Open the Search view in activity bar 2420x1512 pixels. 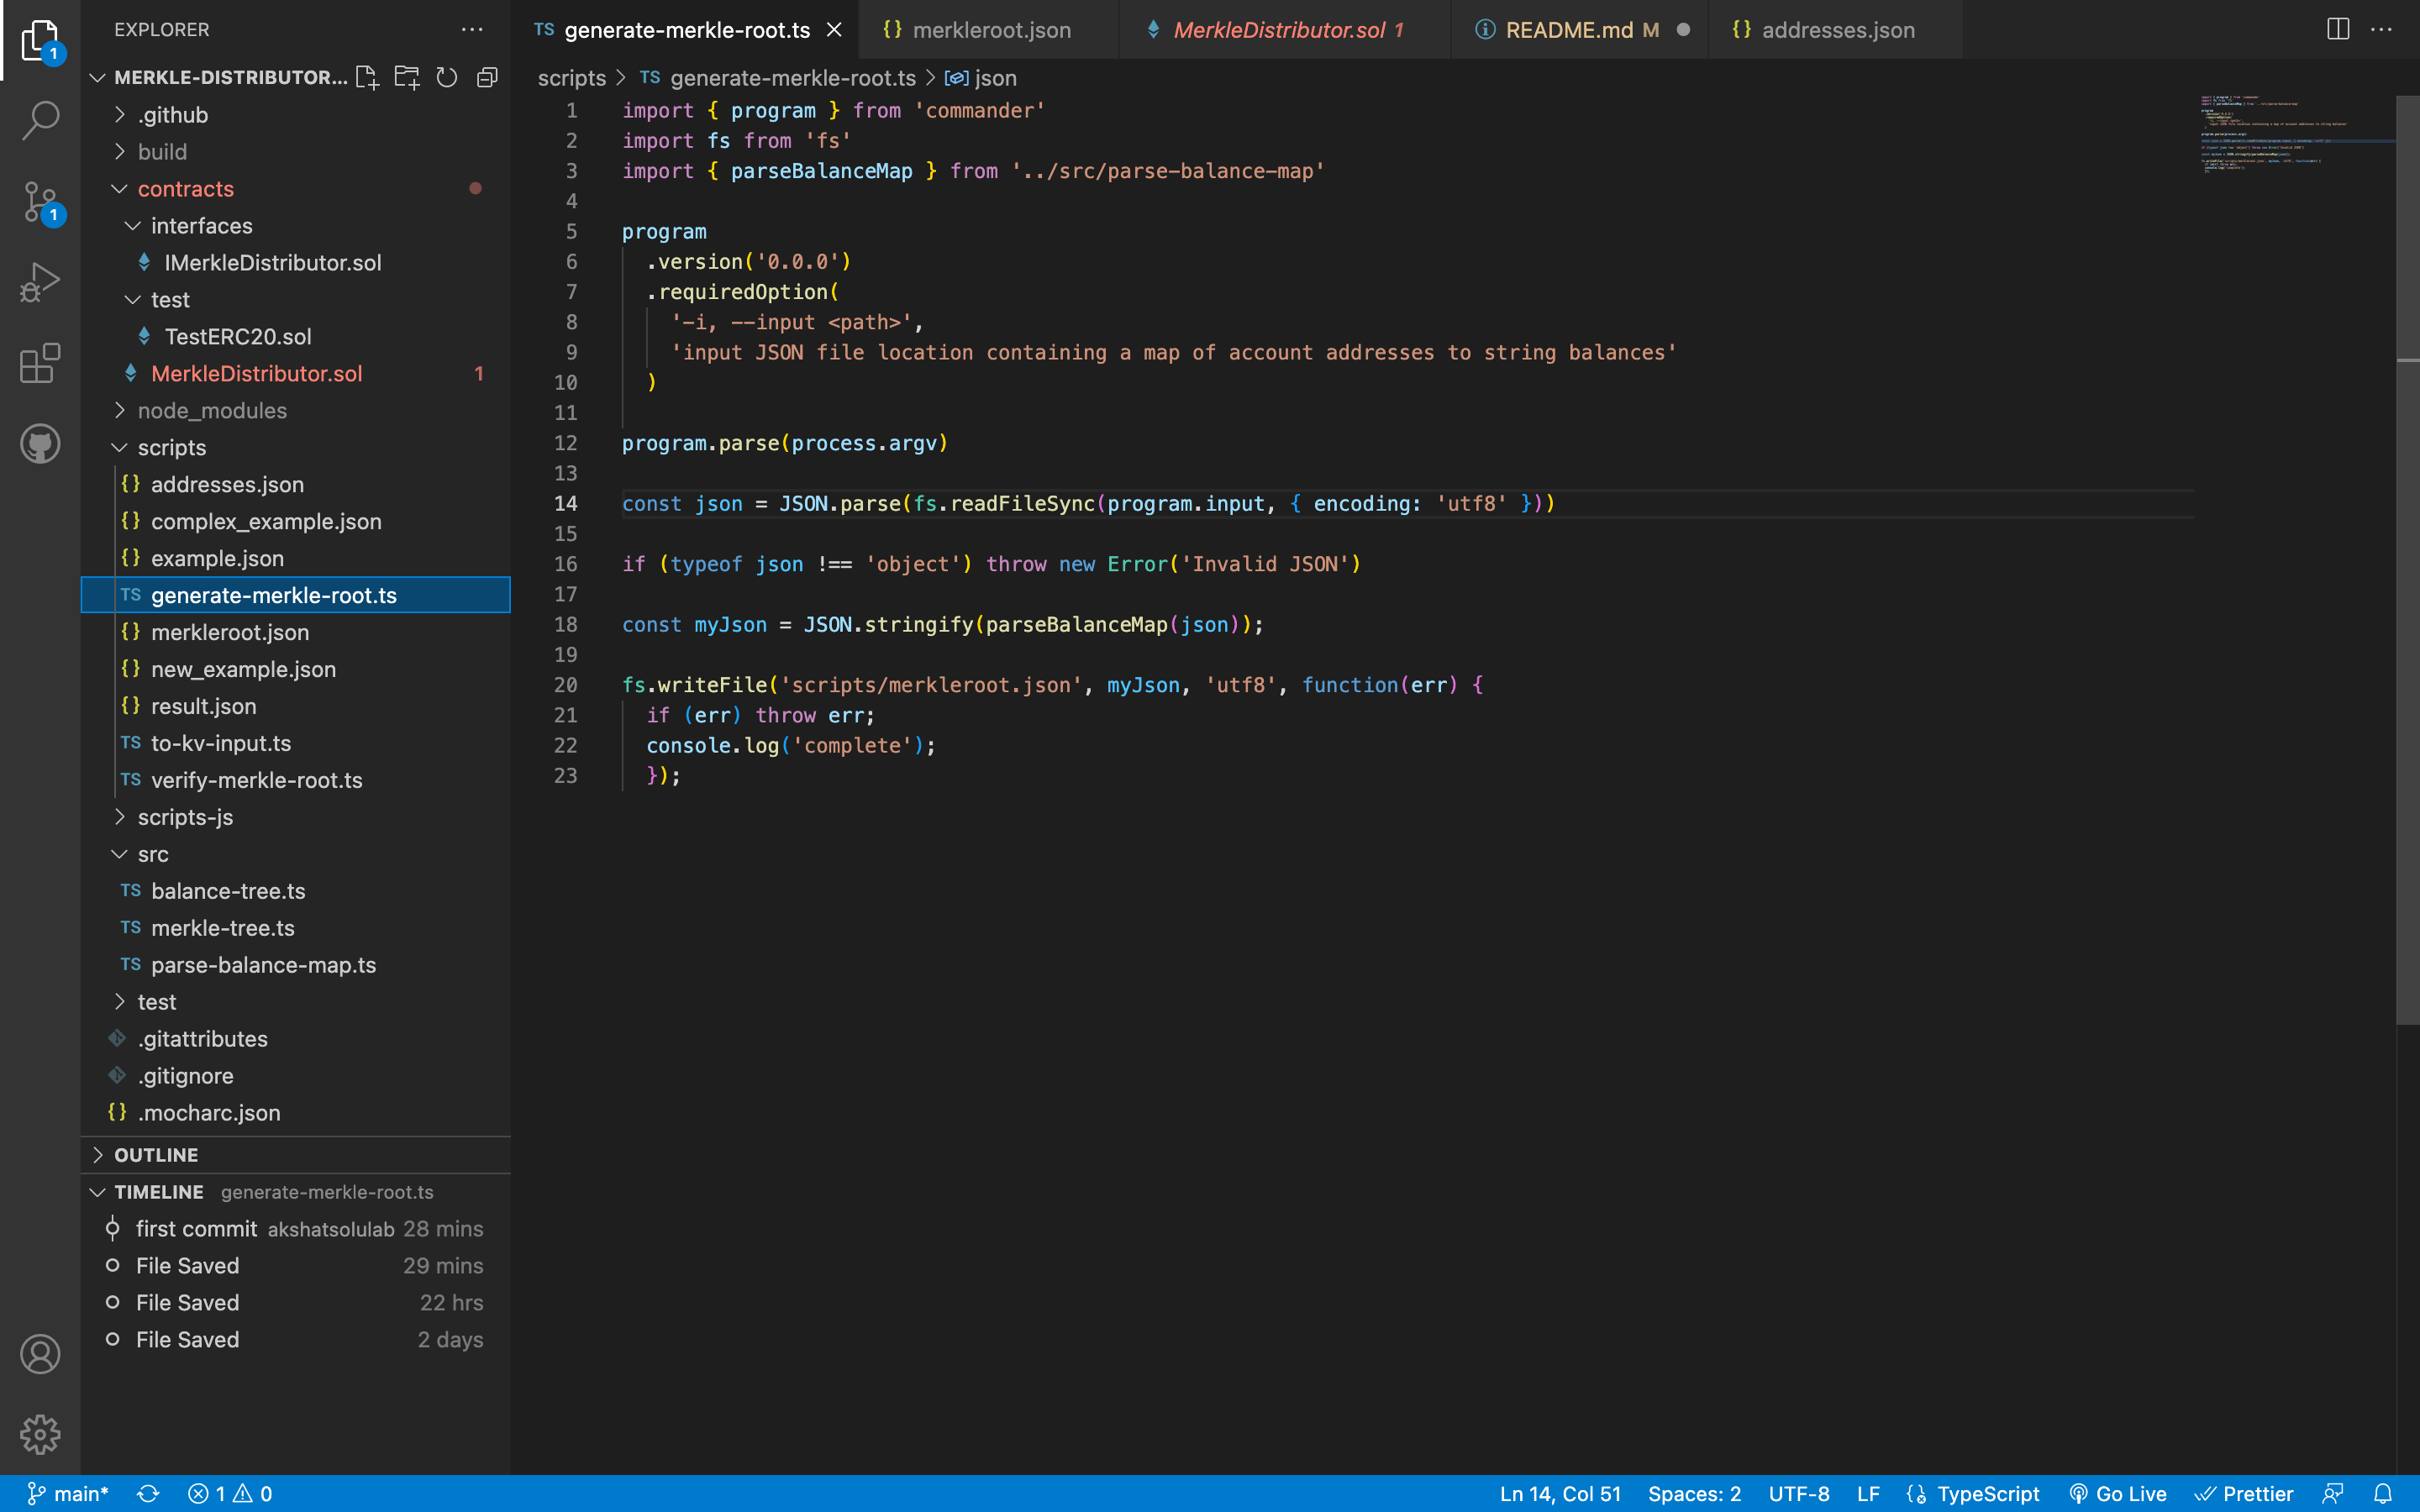tap(40, 120)
